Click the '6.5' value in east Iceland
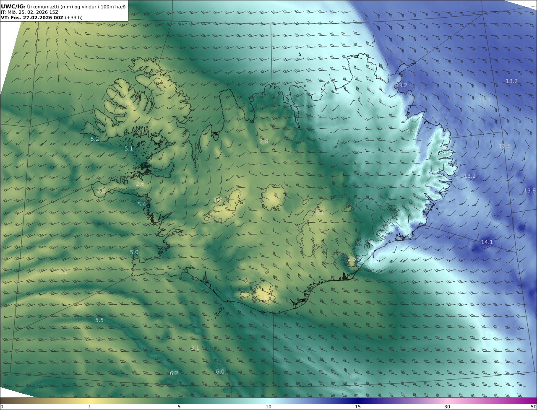This screenshot has width=537, height=410. (411, 131)
